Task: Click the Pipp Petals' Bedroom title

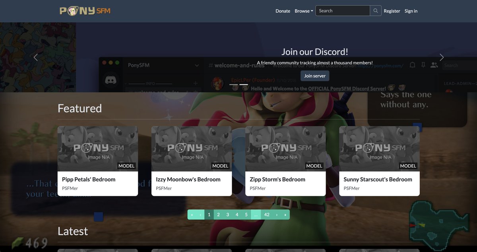Action: [89, 180]
